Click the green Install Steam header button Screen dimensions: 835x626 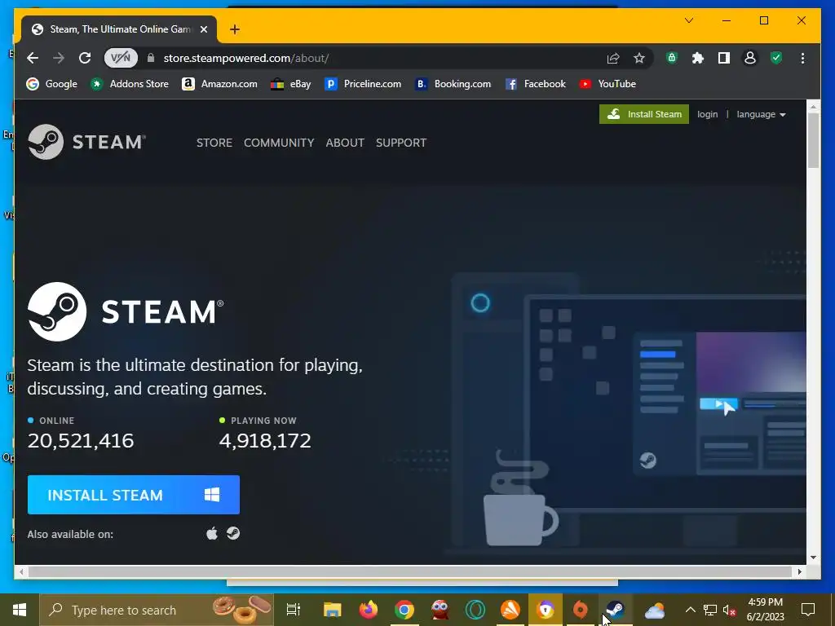(644, 114)
